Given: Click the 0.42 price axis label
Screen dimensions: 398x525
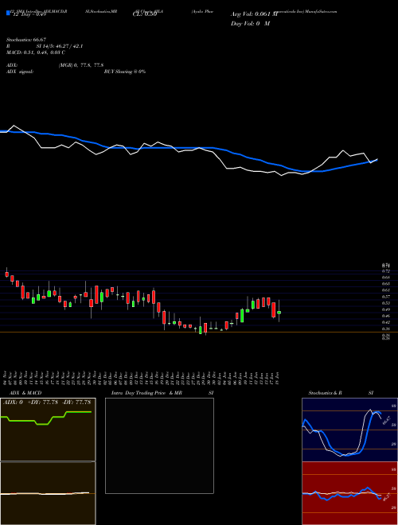Looking at the screenshot, I should click(385, 322).
